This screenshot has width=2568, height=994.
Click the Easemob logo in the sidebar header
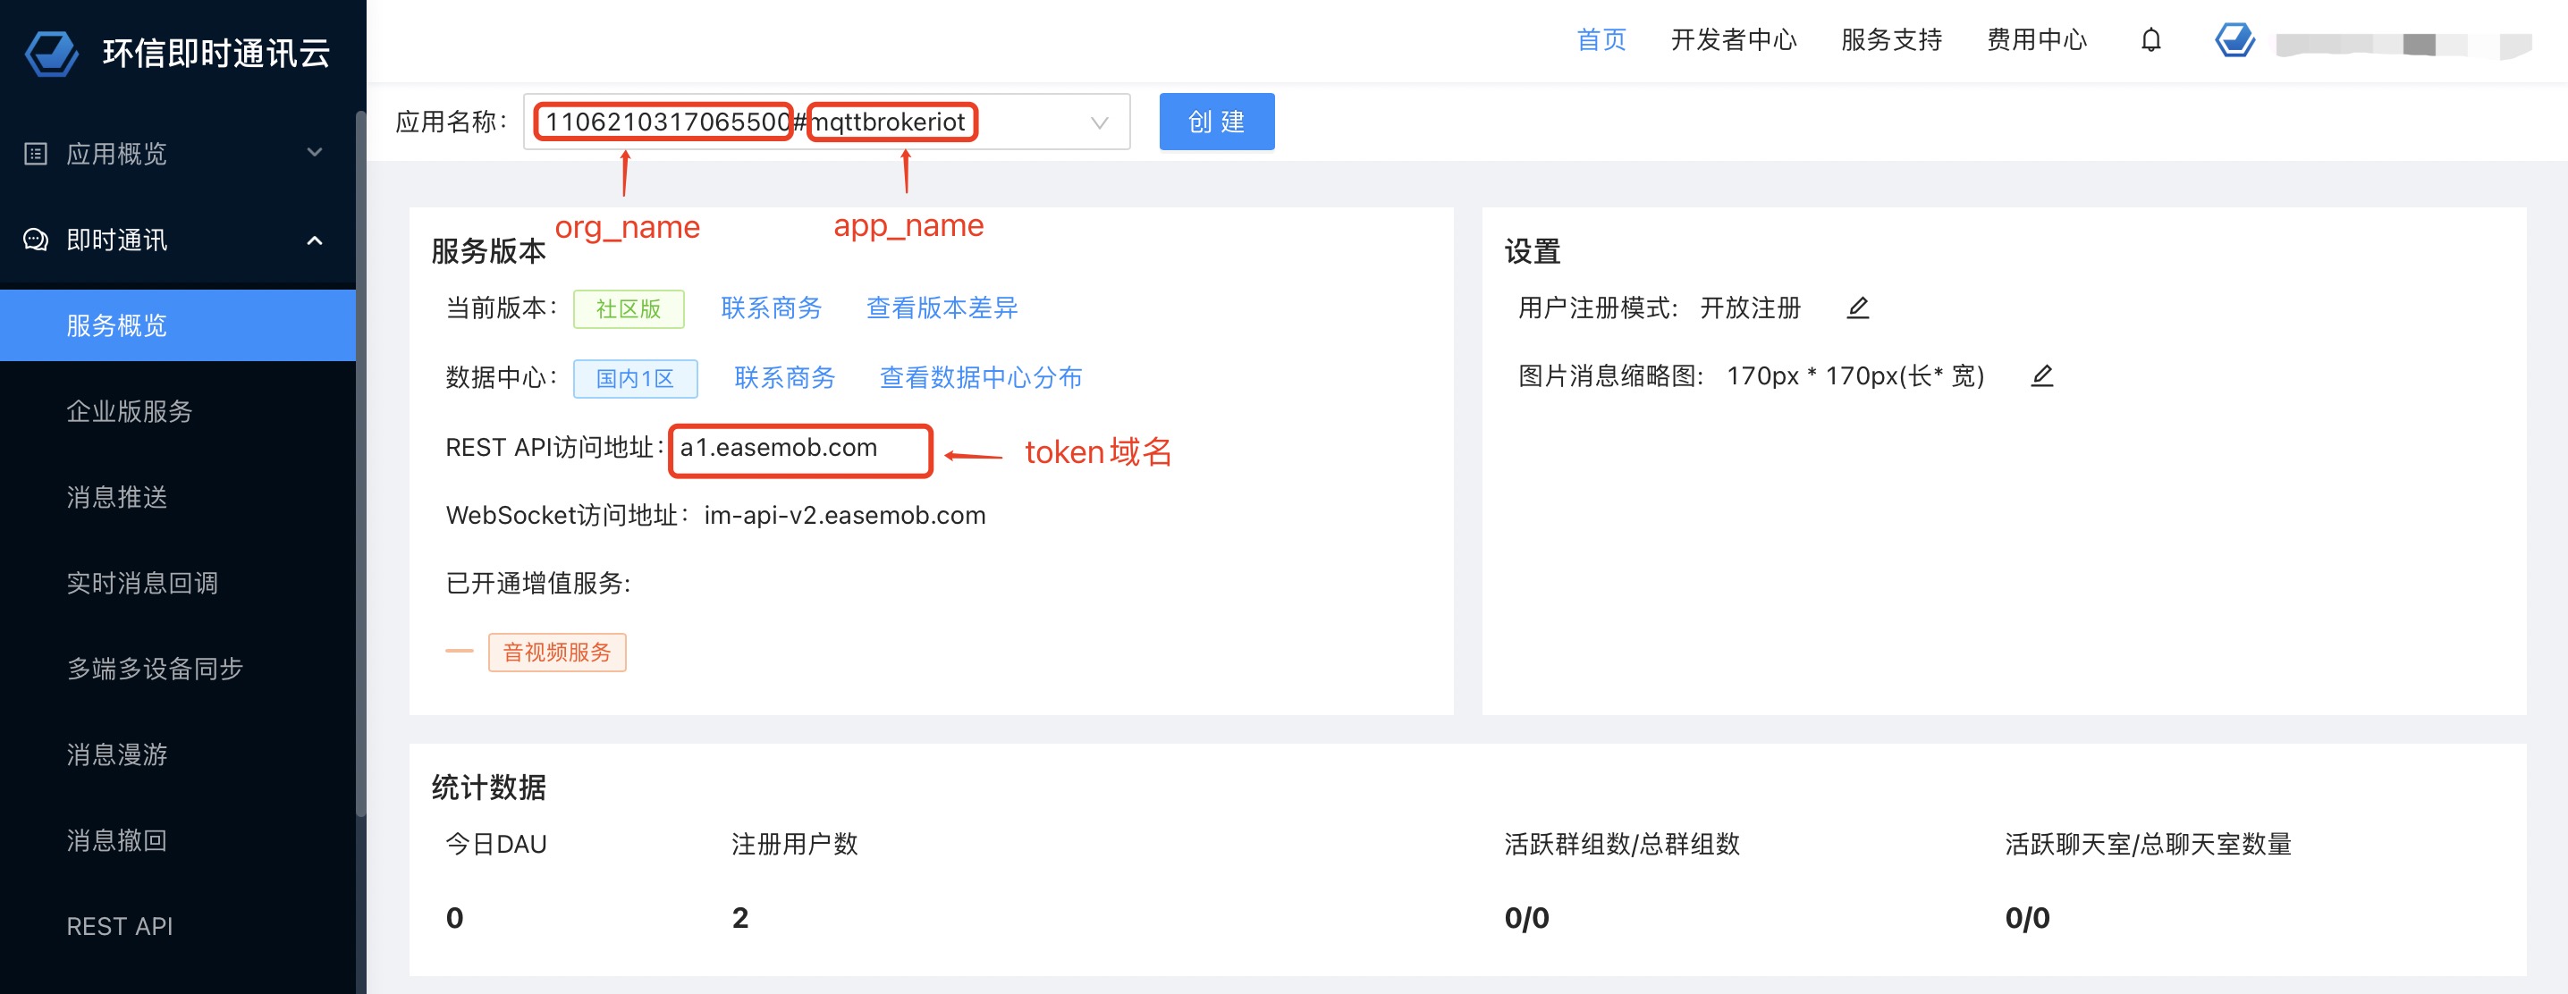tap(51, 52)
